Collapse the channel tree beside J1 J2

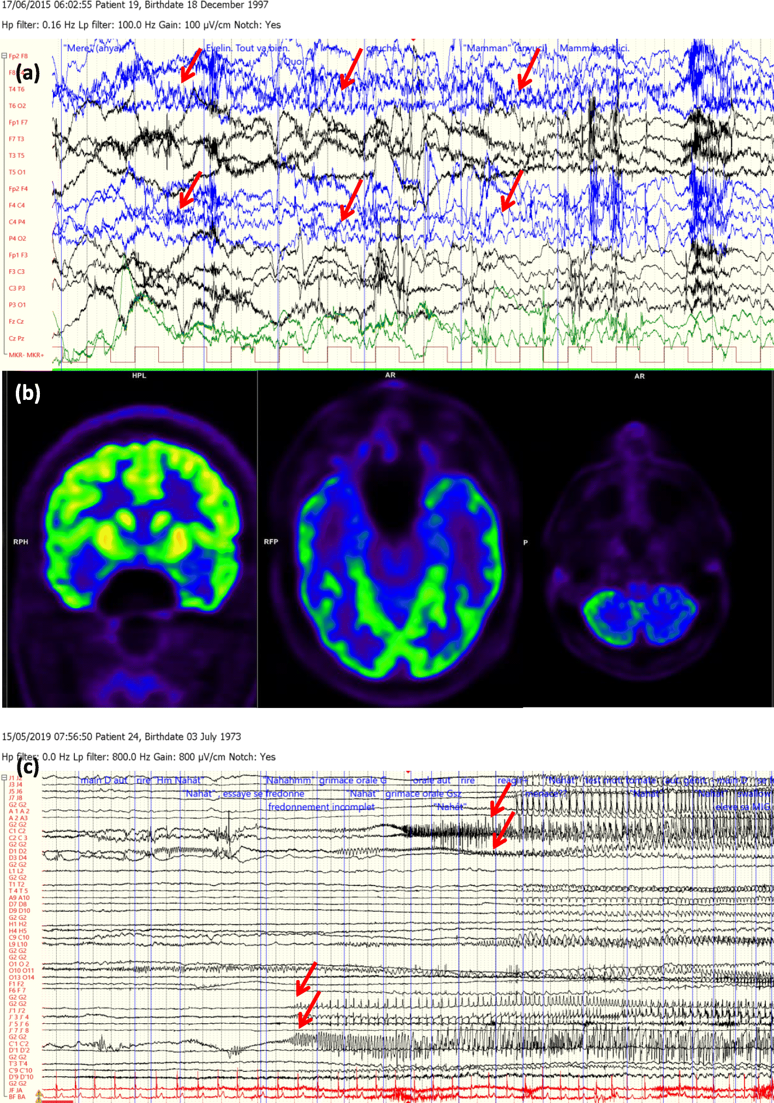click(4, 777)
